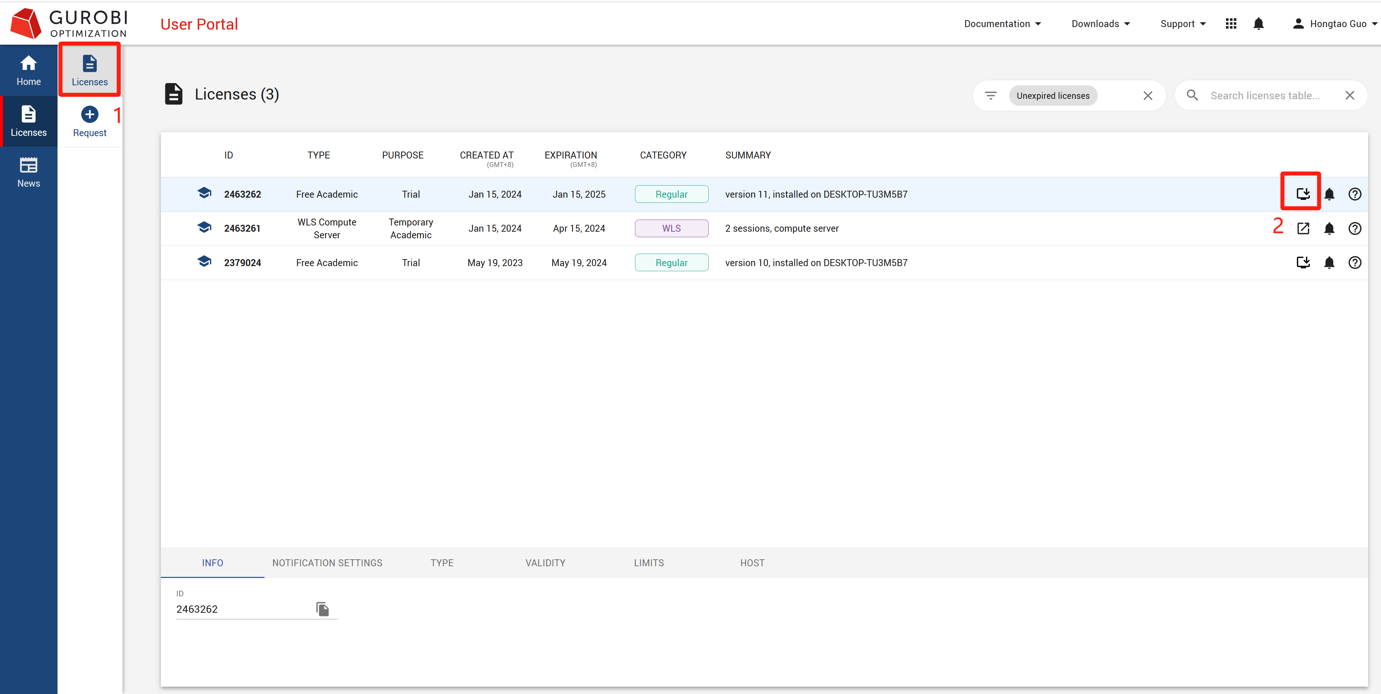
Task: Click the help icon for license 2463262
Action: (x=1355, y=194)
